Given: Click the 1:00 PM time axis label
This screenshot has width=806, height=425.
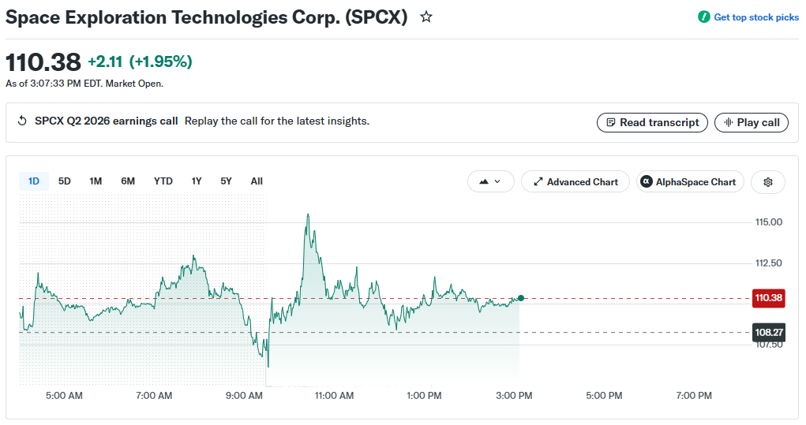Looking at the screenshot, I should point(424,396).
